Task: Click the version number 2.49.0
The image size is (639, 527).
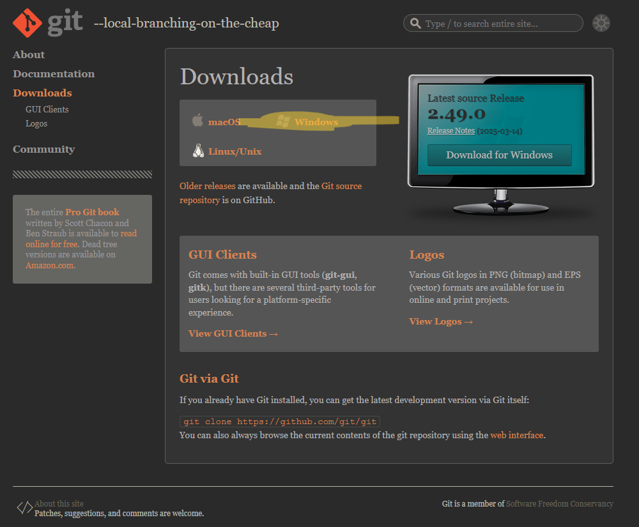Action: (x=456, y=114)
